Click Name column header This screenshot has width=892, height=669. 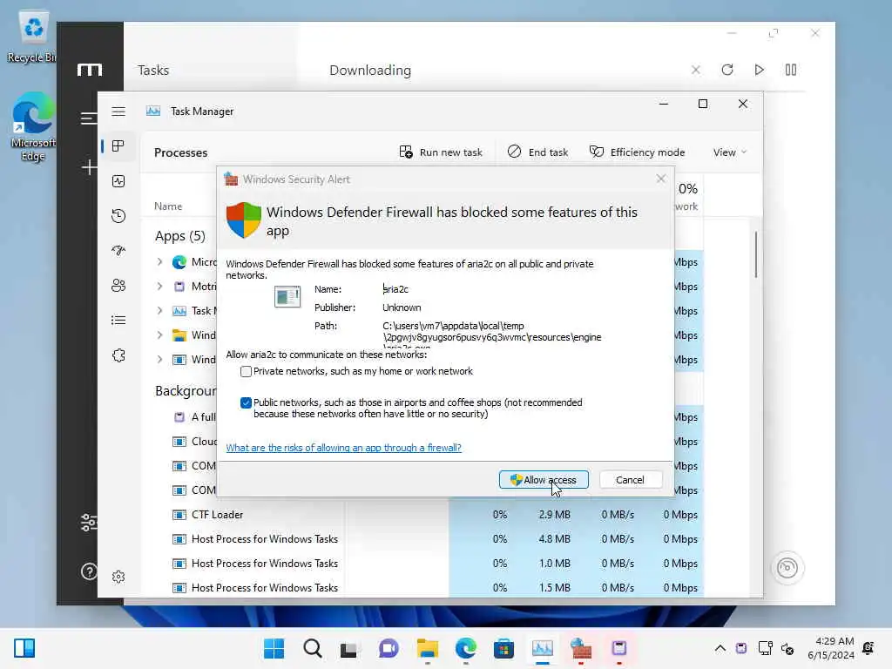168,206
